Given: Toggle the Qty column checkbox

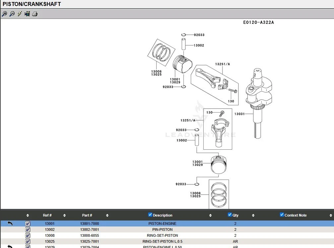Looking at the screenshot, I should (230, 215).
